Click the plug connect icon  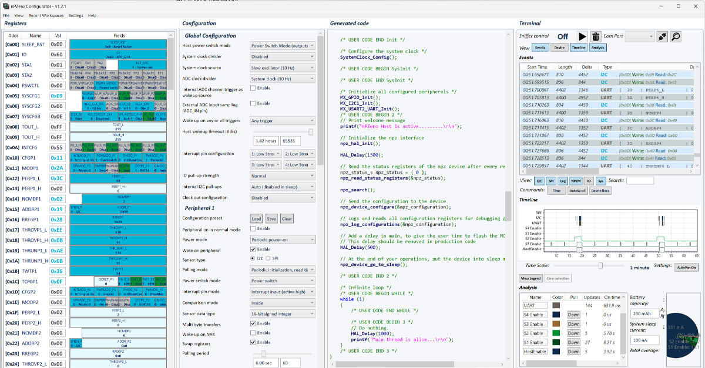(x=663, y=37)
